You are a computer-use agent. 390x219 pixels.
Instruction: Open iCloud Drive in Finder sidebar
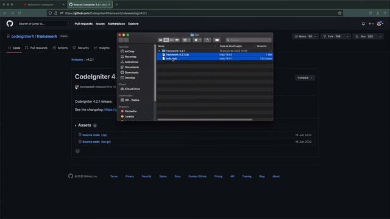(x=132, y=89)
